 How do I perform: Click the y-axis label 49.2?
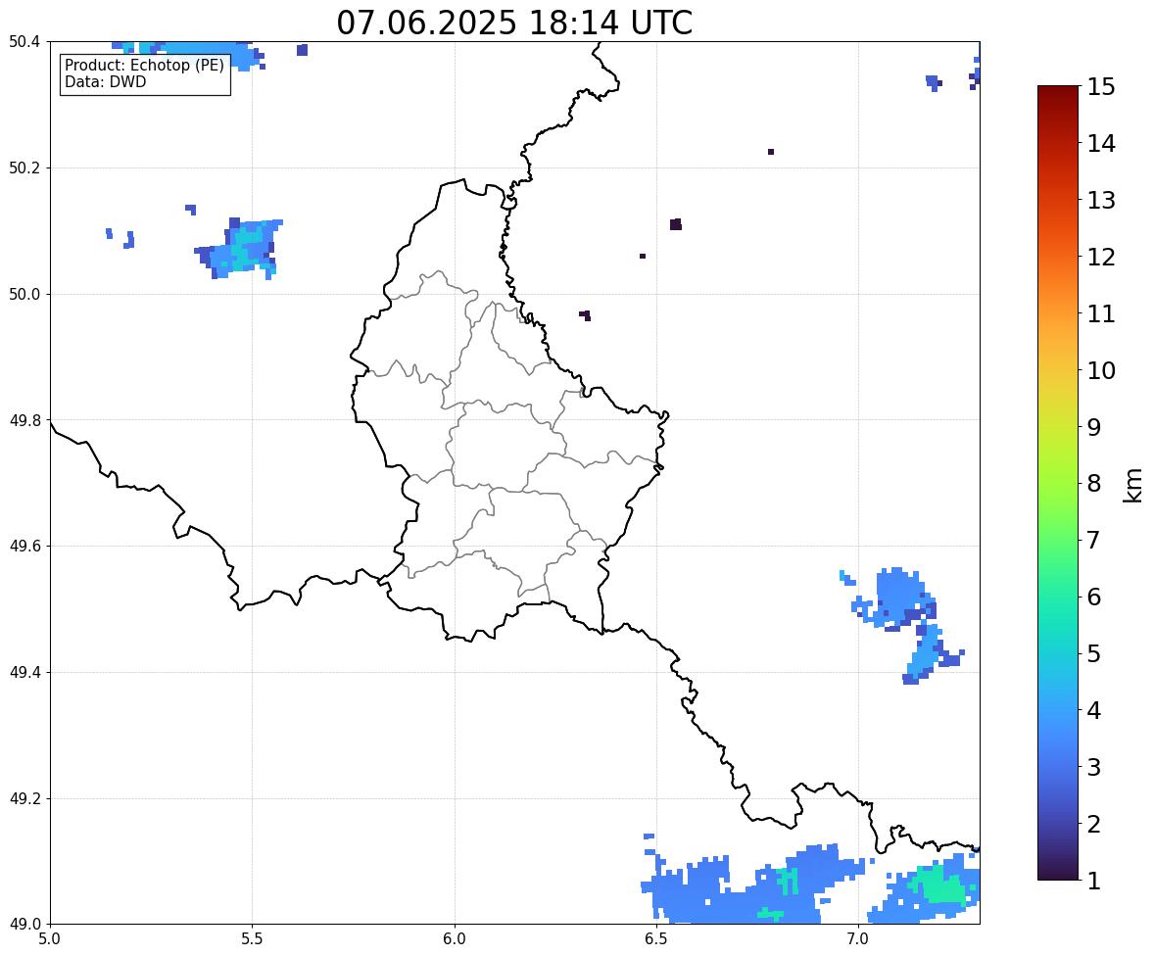pos(24,798)
